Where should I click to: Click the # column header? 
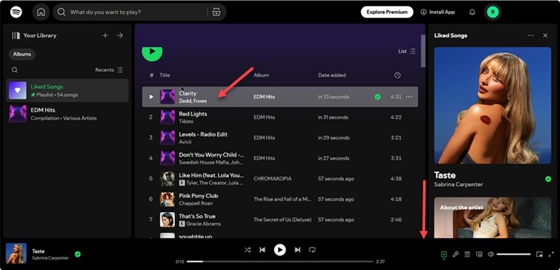(x=151, y=76)
